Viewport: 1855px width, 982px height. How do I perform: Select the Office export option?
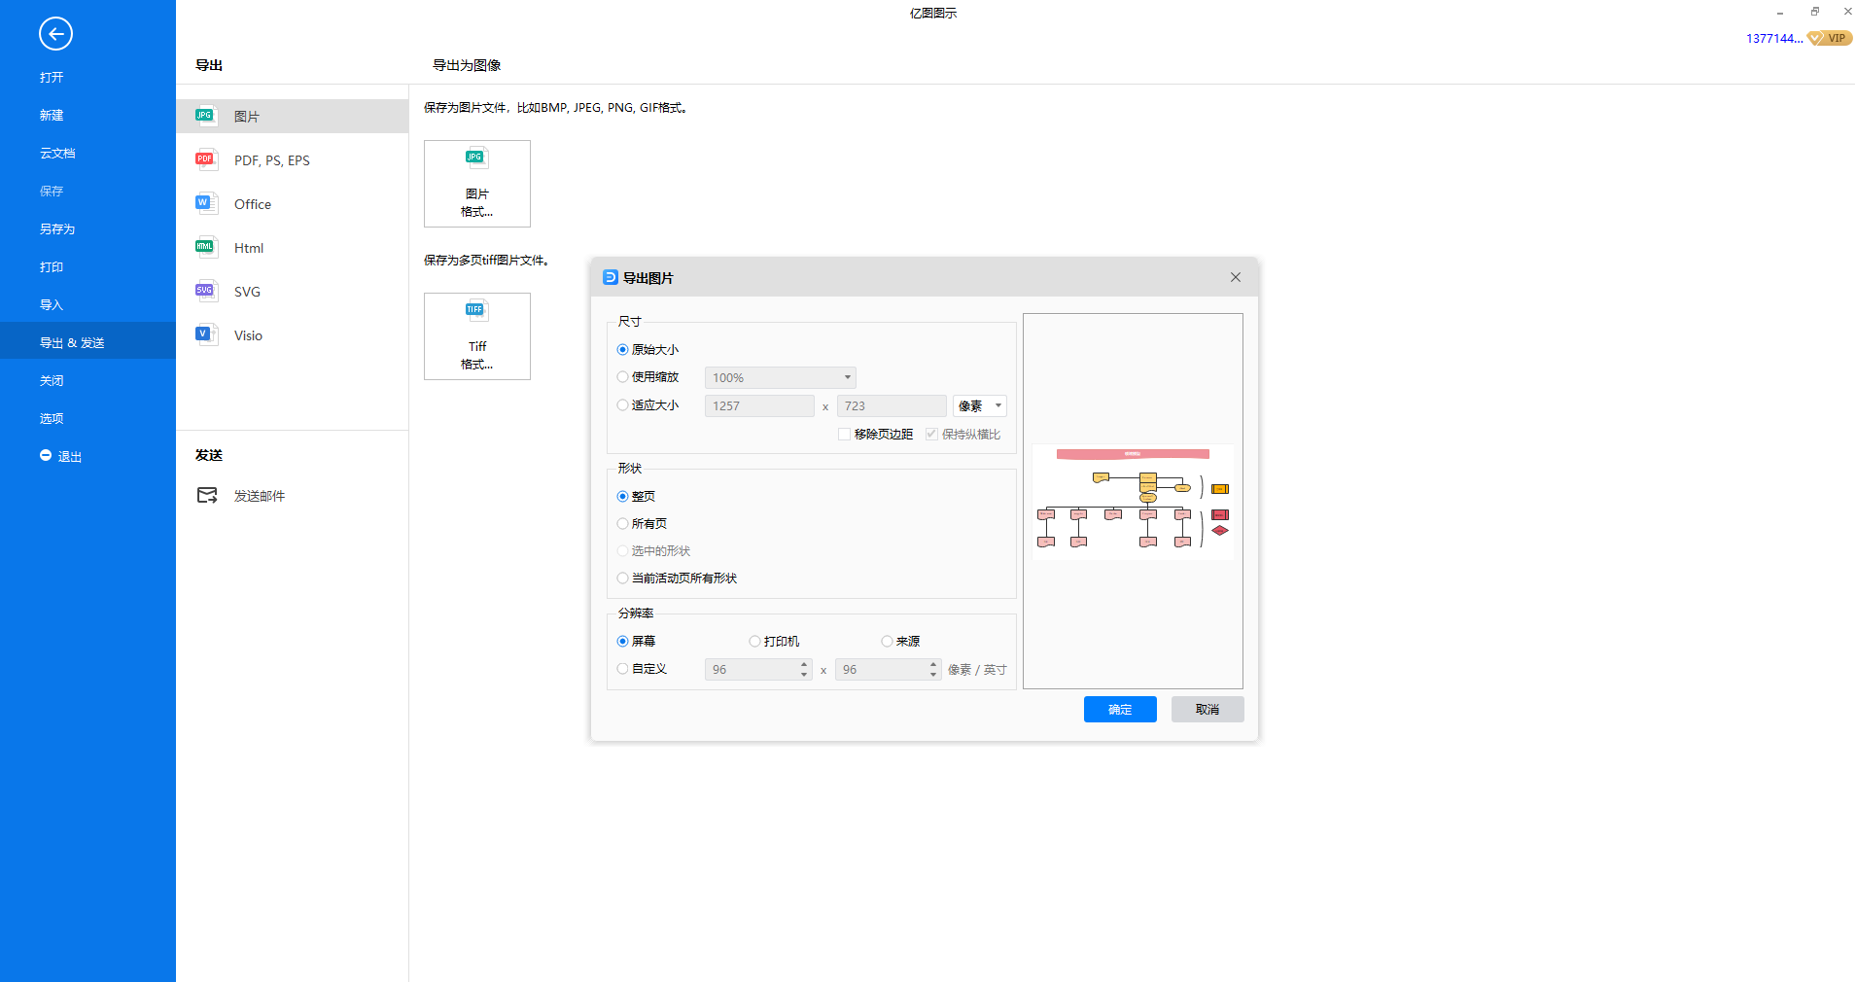point(292,204)
